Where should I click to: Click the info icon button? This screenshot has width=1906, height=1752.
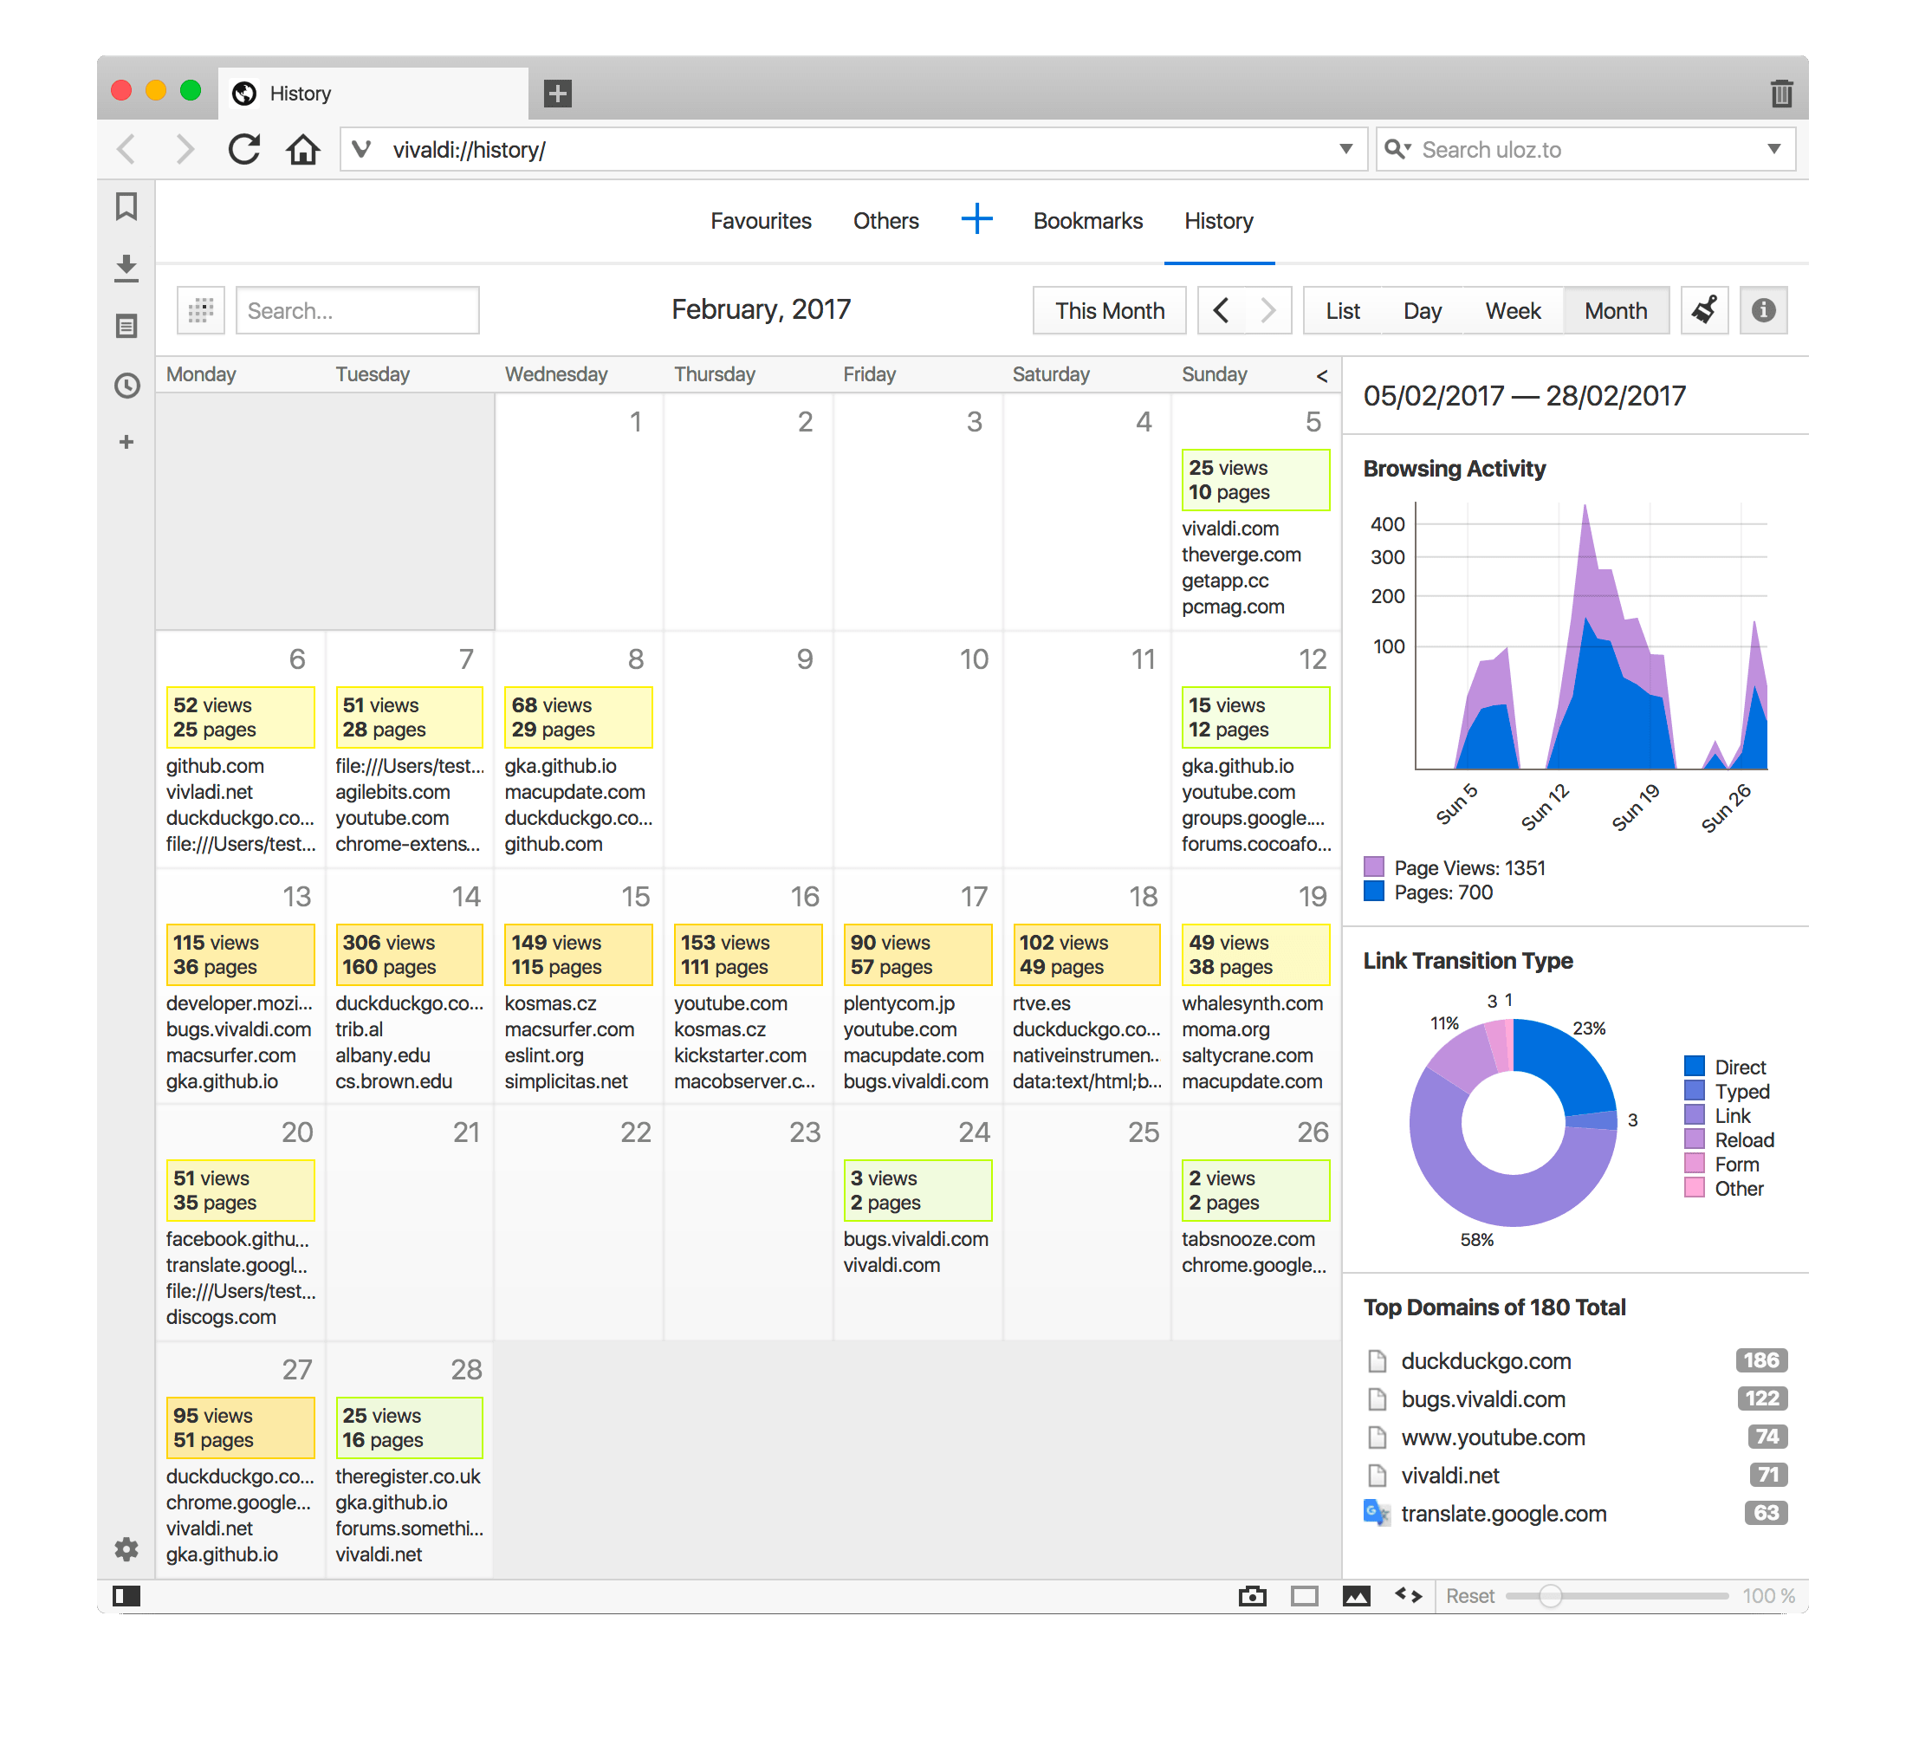[1763, 310]
